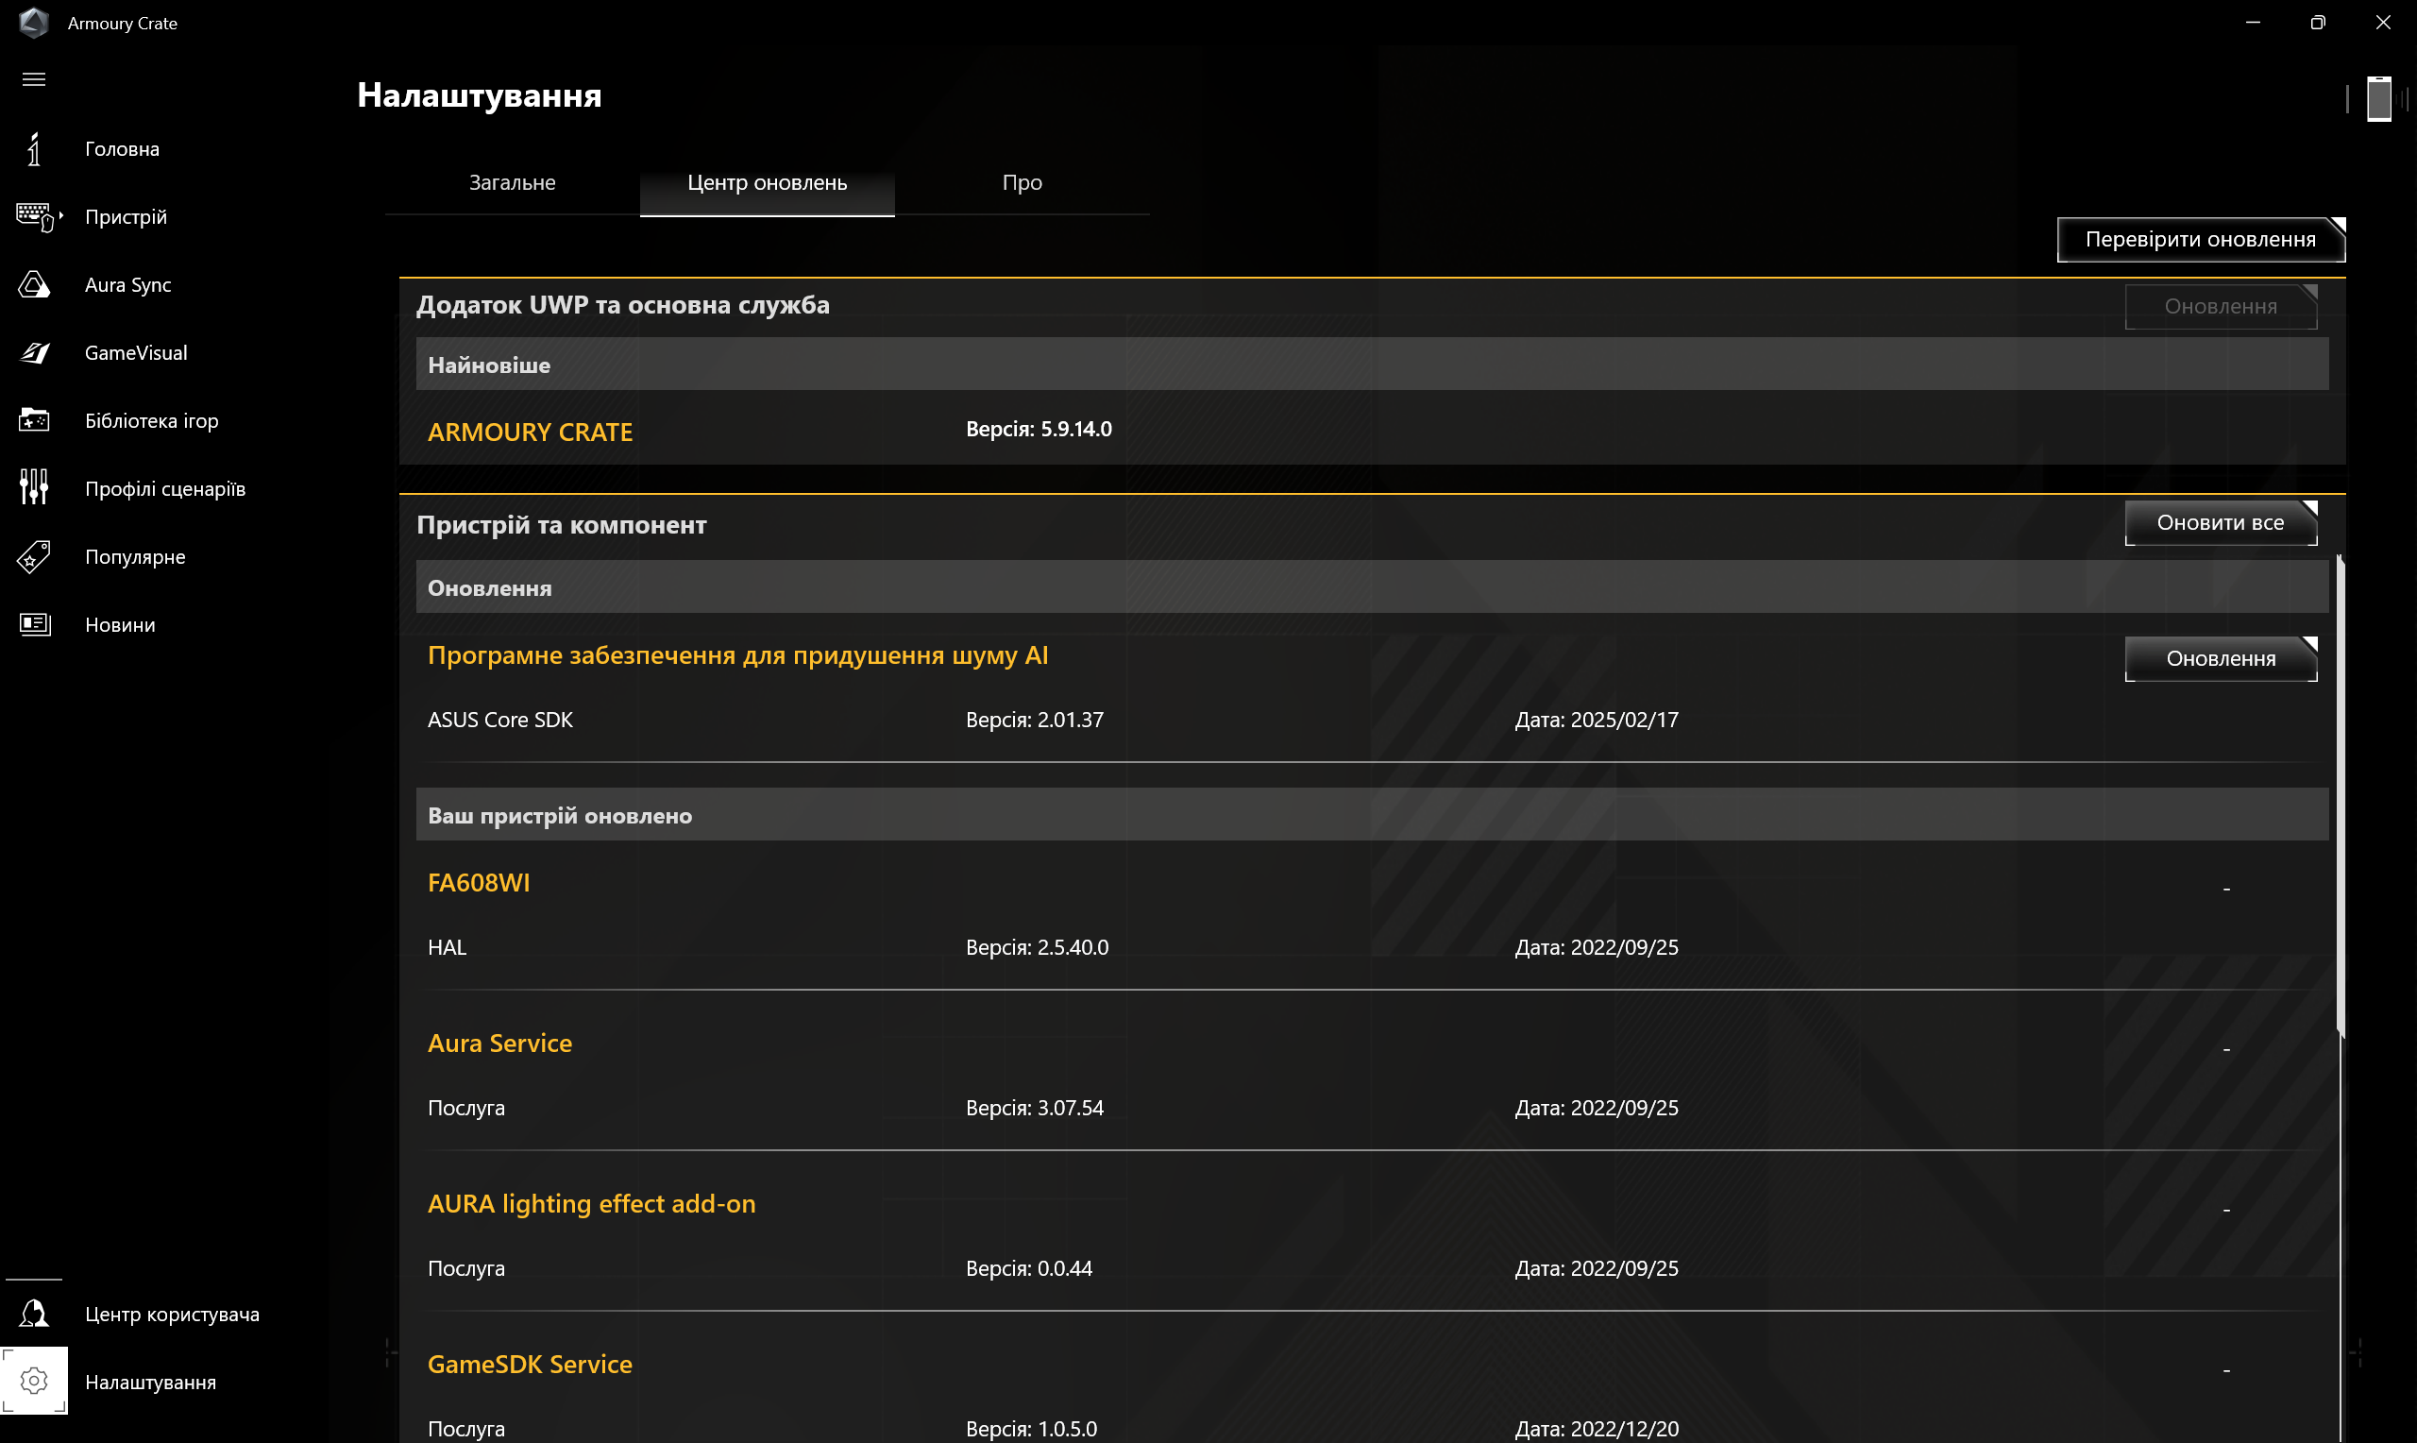Select the Aura Sync icon
2417x1443 pixels.
tap(34, 285)
